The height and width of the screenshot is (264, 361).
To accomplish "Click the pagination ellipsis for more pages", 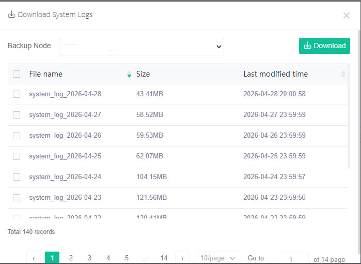I will pyautogui.click(x=145, y=258).
